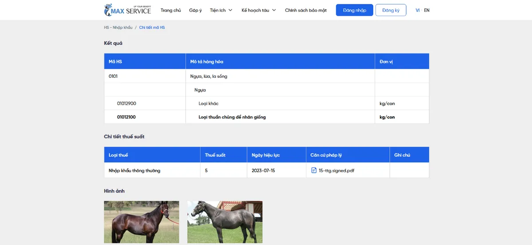Expand the Kế hoạch tàu dropdown chevron
The width and height of the screenshot is (532, 245).
274,10
